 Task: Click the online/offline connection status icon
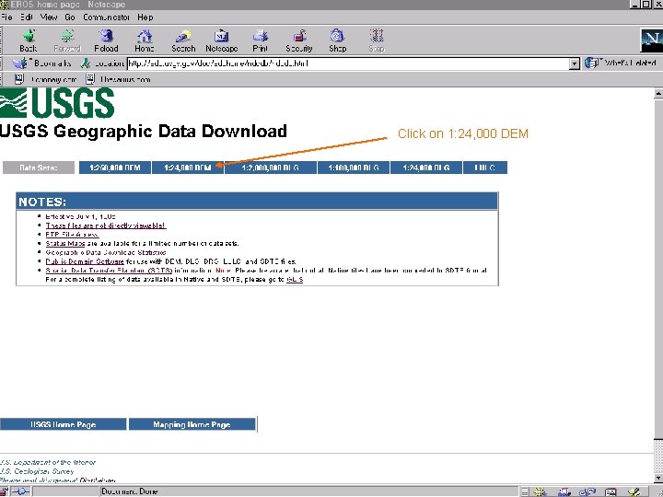click(x=20, y=491)
